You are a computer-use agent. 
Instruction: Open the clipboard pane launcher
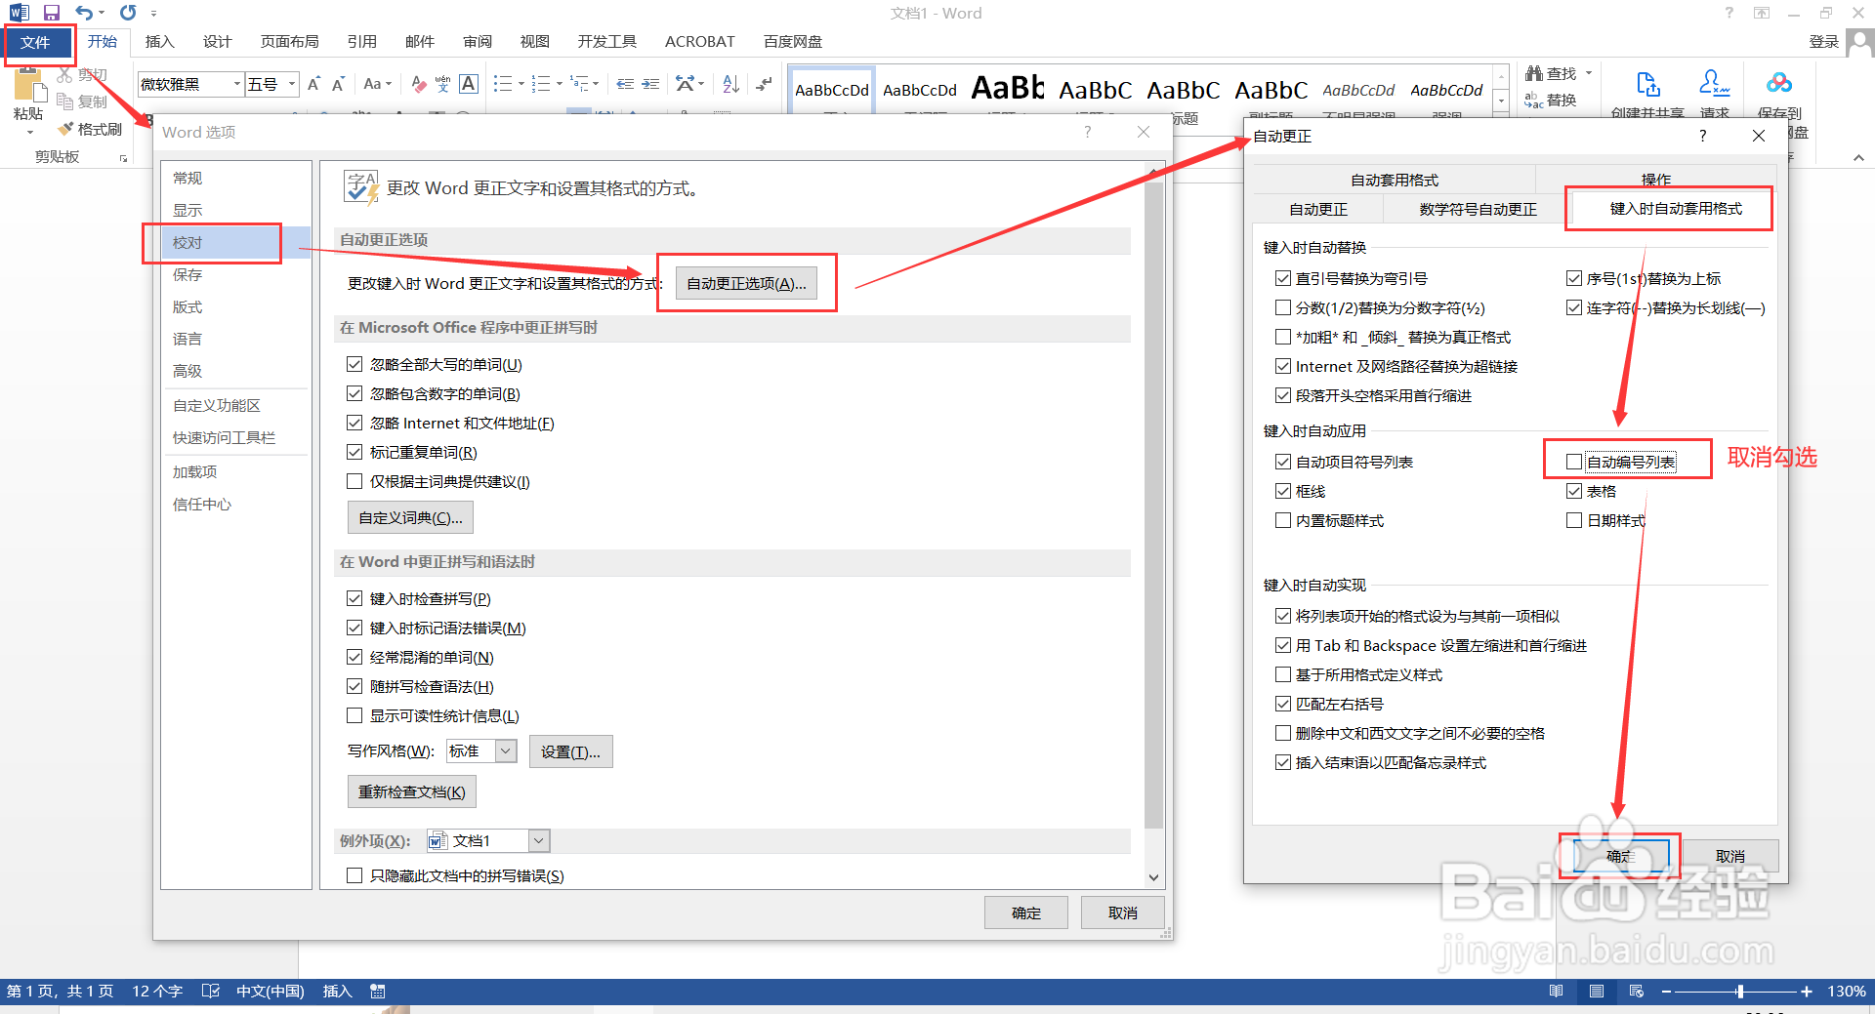pos(123,157)
